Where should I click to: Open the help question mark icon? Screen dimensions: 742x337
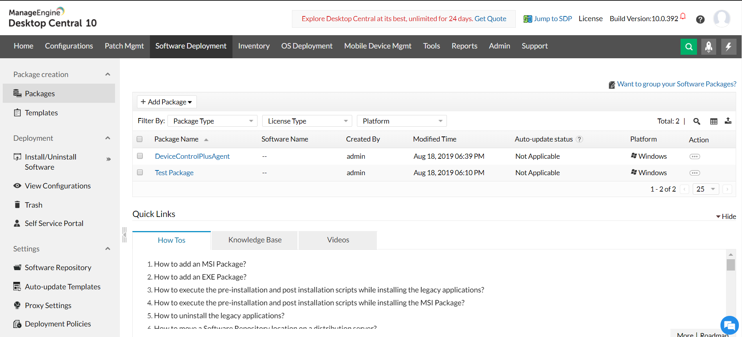[x=700, y=20]
